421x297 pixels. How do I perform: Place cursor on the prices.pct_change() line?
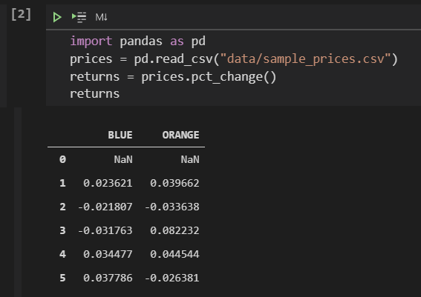(x=173, y=77)
